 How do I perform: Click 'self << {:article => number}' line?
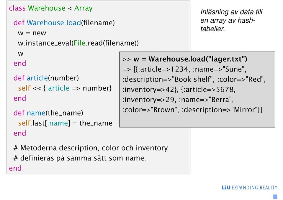65,88
